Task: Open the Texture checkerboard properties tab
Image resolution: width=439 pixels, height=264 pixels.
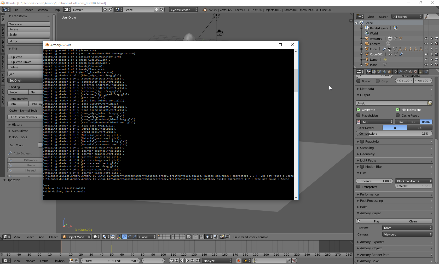Action: (416, 72)
